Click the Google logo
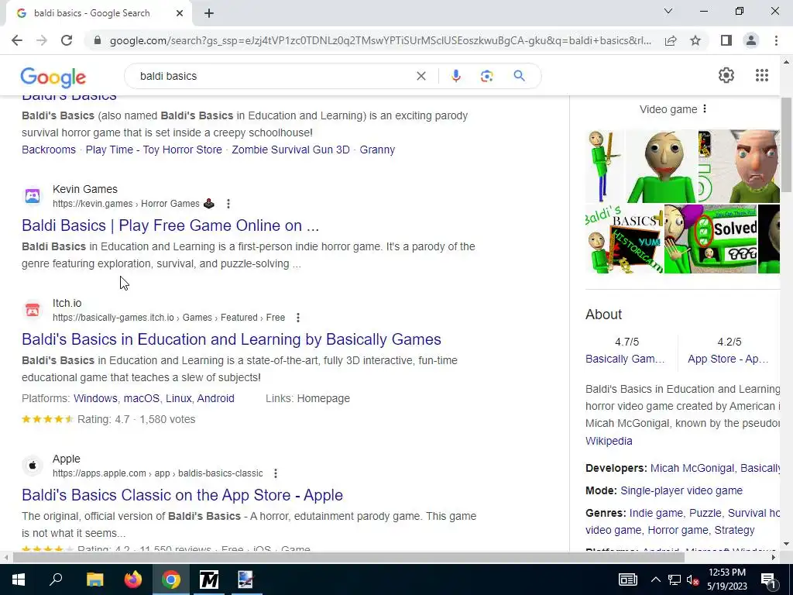This screenshot has width=793, height=595. [53, 77]
